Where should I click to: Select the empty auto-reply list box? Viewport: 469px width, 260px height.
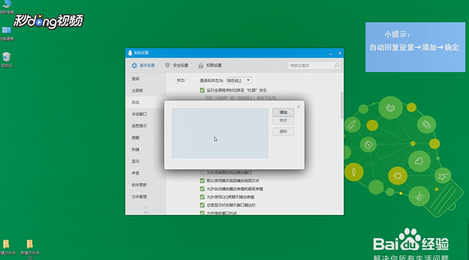click(220, 133)
